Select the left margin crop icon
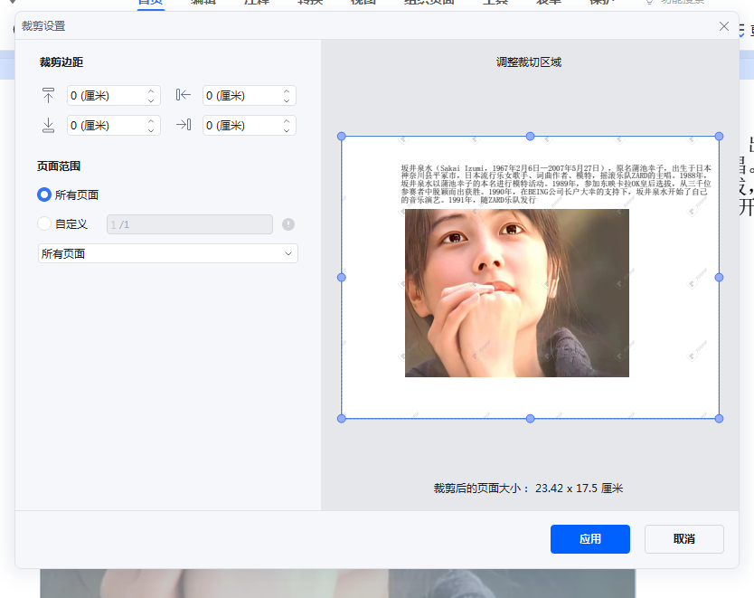 coord(183,95)
